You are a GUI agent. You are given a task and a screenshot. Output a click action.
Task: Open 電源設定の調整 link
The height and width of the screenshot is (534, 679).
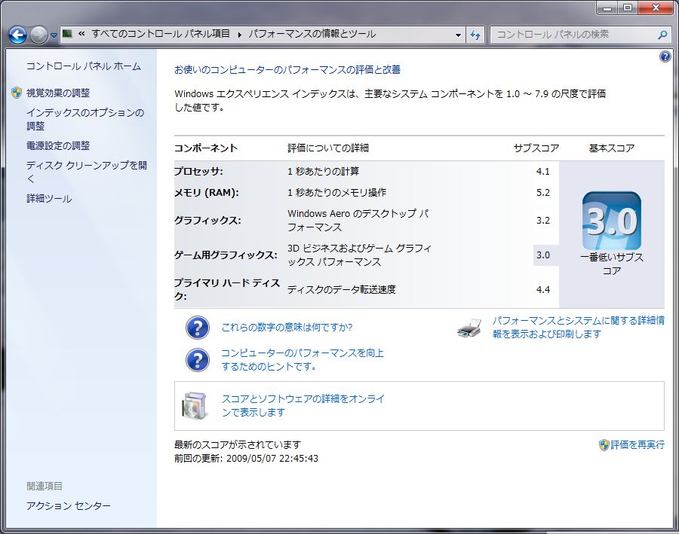58,145
